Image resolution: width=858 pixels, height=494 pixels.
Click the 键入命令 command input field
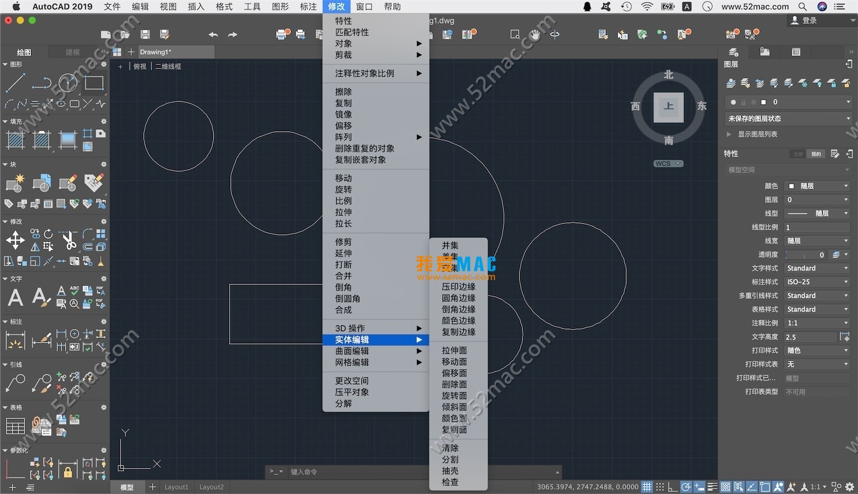[x=417, y=472]
